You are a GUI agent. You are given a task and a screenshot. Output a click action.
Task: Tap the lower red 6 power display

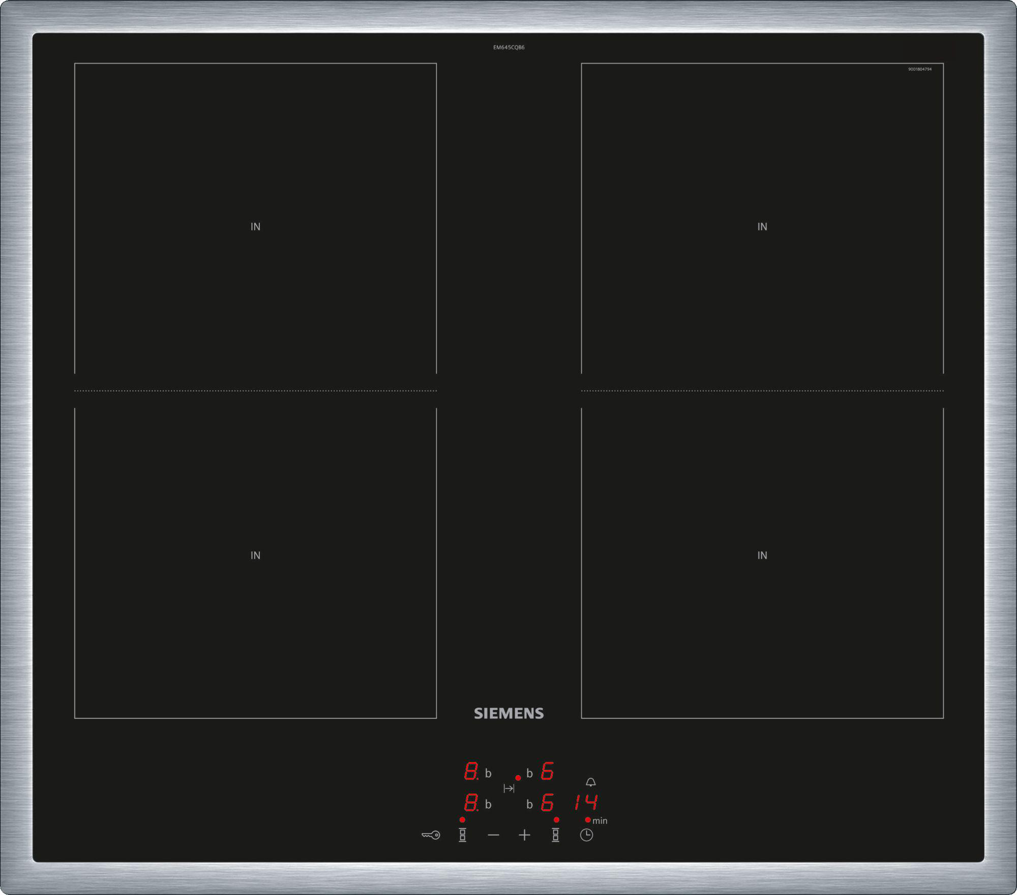[547, 802]
